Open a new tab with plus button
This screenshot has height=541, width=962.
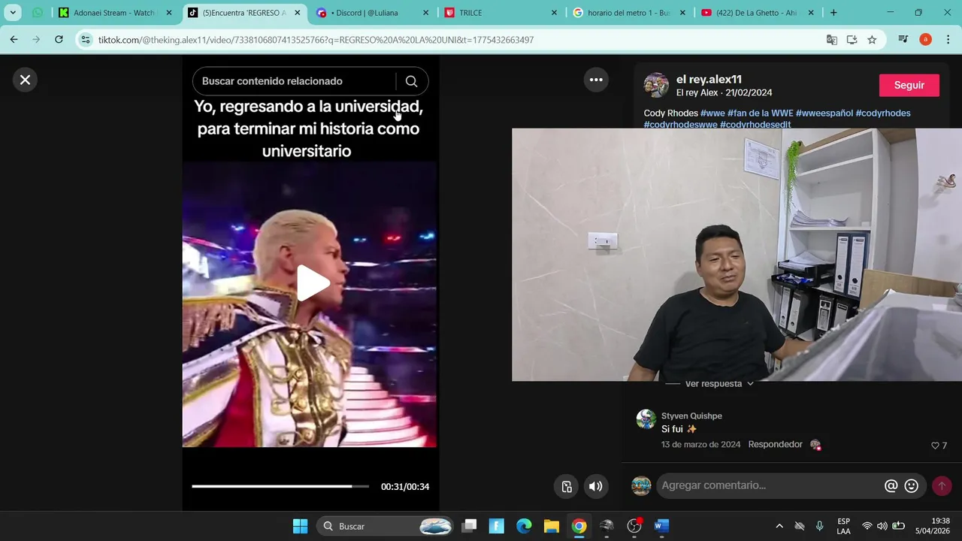pos(833,13)
